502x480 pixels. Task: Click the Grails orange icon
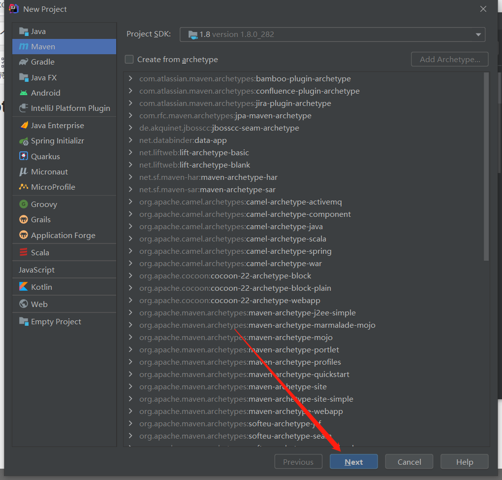pyautogui.click(x=23, y=219)
